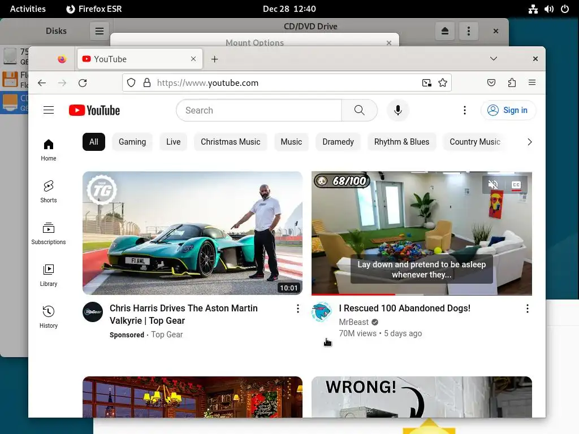Open Top Gear channel avatar
The image size is (579, 434).
(93, 312)
